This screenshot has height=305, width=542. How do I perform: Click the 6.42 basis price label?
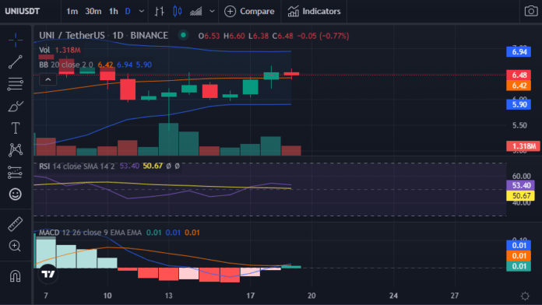click(519, 86)
